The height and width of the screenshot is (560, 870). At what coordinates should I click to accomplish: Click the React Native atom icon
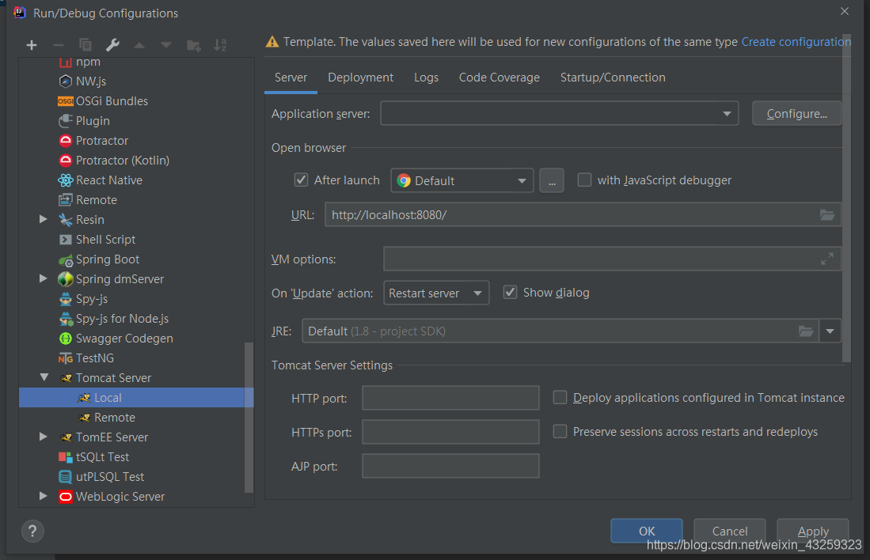66,180
